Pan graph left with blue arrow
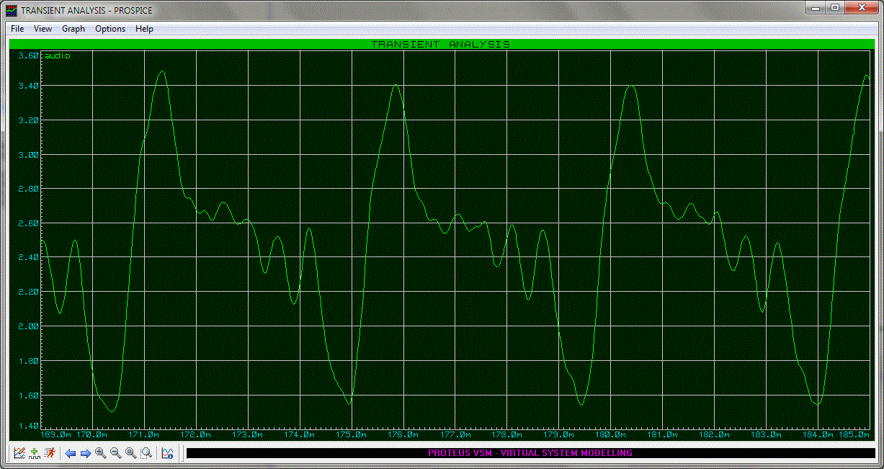This screenshot has width=884, height=469. [71, 453]
